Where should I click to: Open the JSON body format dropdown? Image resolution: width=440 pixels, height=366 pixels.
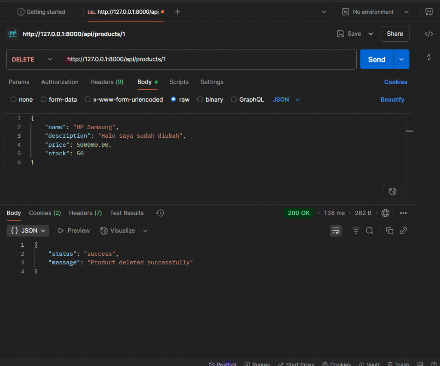tap(286, 100)
